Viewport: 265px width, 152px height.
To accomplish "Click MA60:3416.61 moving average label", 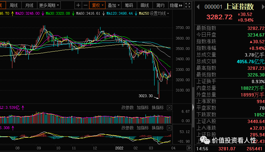I will point(88,14).
